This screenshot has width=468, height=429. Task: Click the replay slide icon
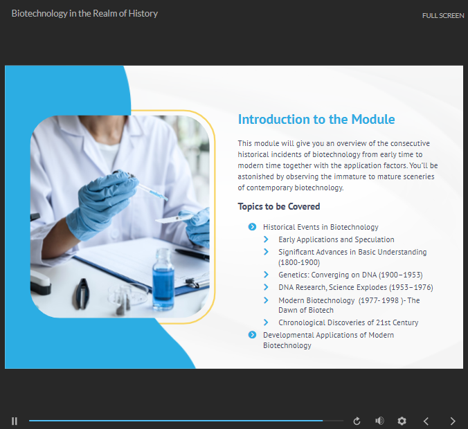[x=357, y=421]
